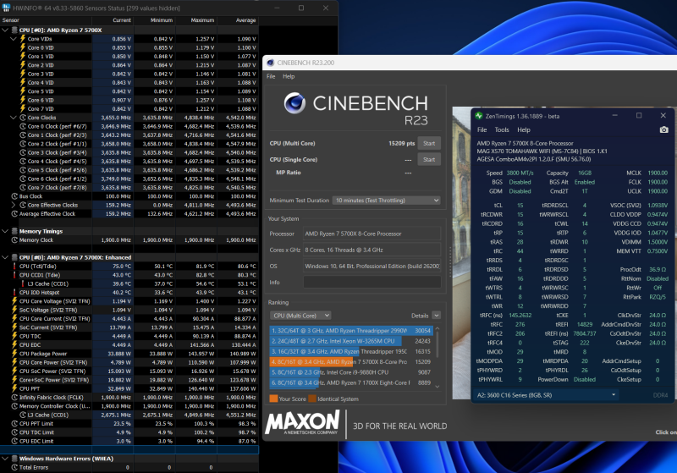
Task: Select the Intel Core i9-9880H ranking entry
Action: pos(350,372)
